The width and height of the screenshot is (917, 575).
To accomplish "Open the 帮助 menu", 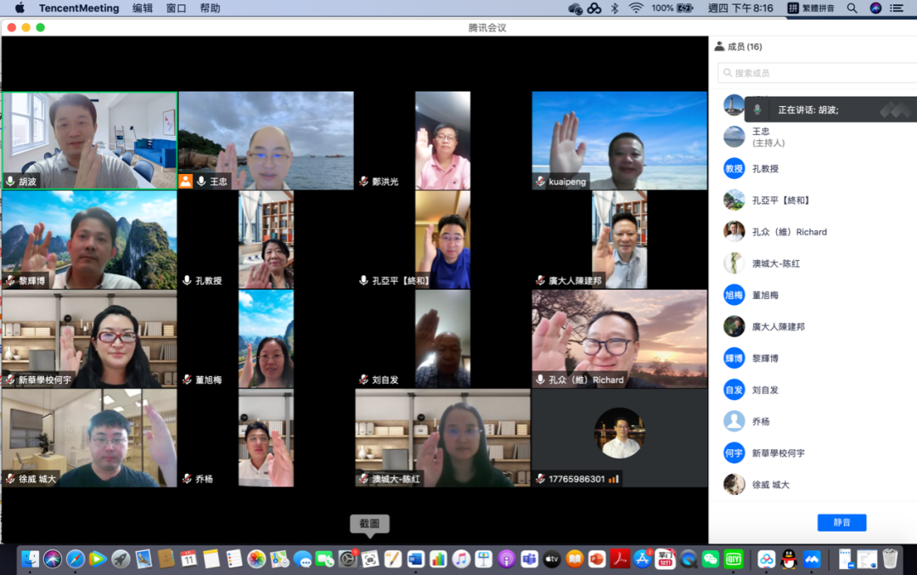I will click(210, 8).
